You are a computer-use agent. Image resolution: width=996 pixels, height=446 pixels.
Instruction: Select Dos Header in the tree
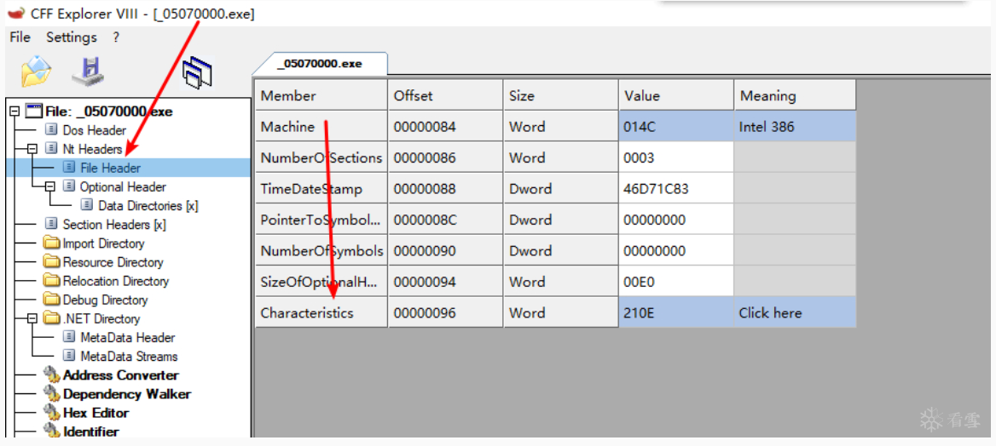(x=94, y=130)
